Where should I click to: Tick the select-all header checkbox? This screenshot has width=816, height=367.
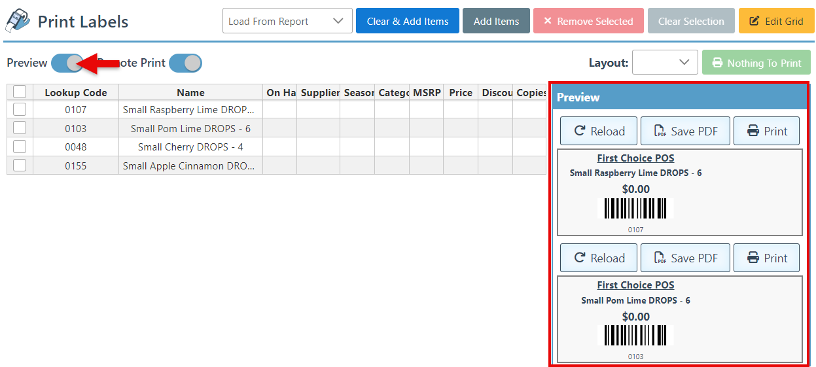[20, 92]
